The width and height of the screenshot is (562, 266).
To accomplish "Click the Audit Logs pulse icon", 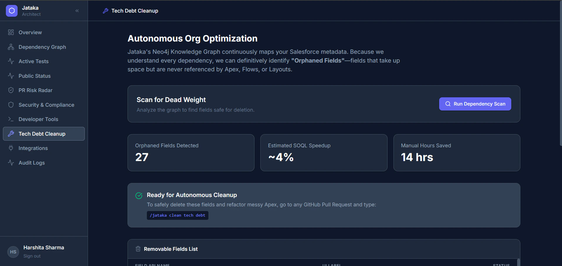I will coord(11,163).
